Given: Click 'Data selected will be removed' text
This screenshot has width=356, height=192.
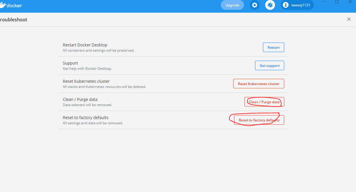Looking at the screenshot, I should (x=87, y=105).
